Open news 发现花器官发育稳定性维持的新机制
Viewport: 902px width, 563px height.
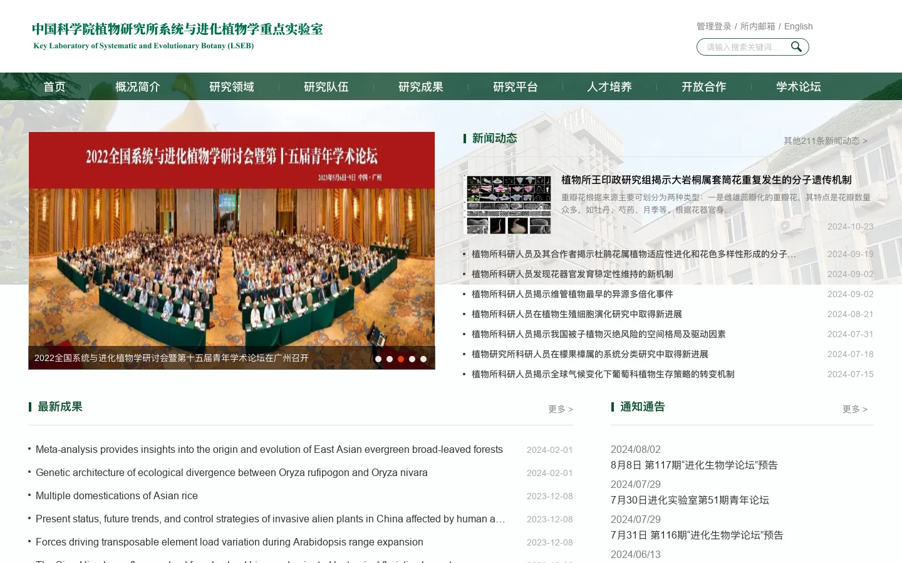coord(573,274)
